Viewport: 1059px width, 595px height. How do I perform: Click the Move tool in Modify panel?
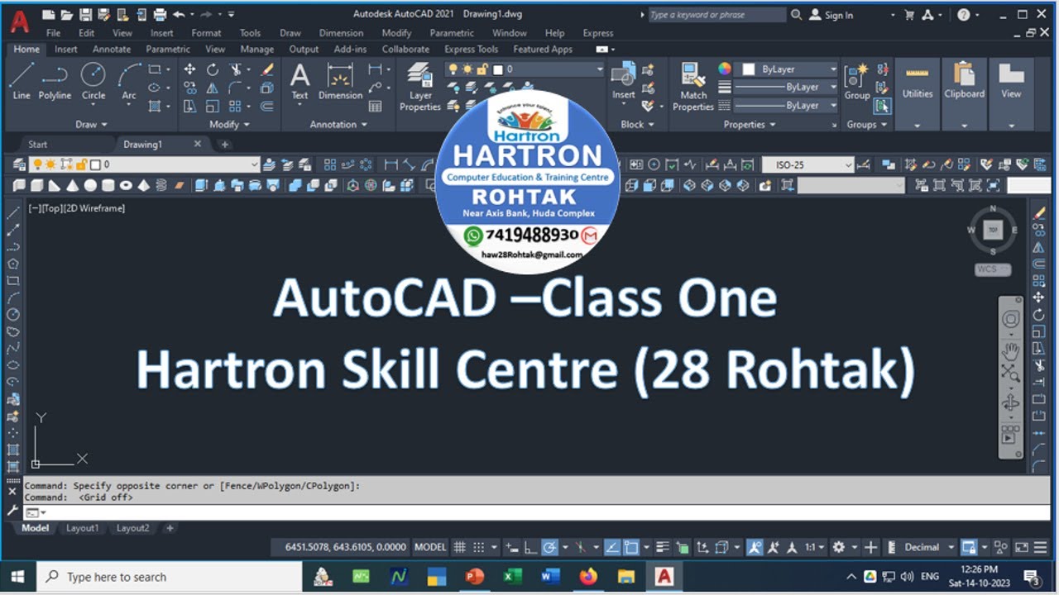(189, 69)
